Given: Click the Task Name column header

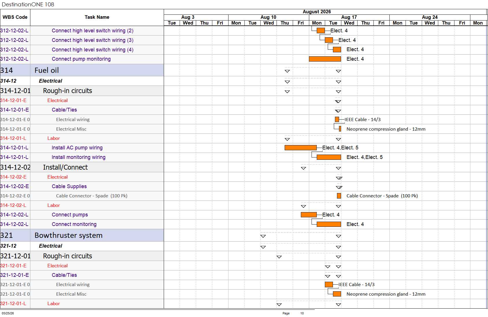Looking at the screenshot, I should 97,17.
